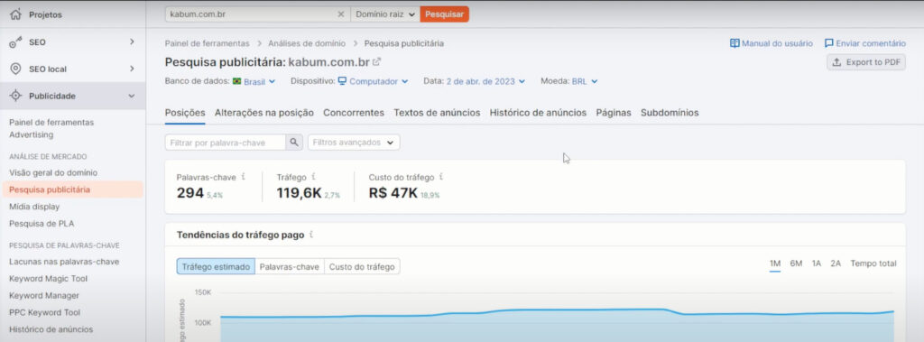924x342 pixels.
Task: Click the Pesquisar button
Action: [444, 14]
